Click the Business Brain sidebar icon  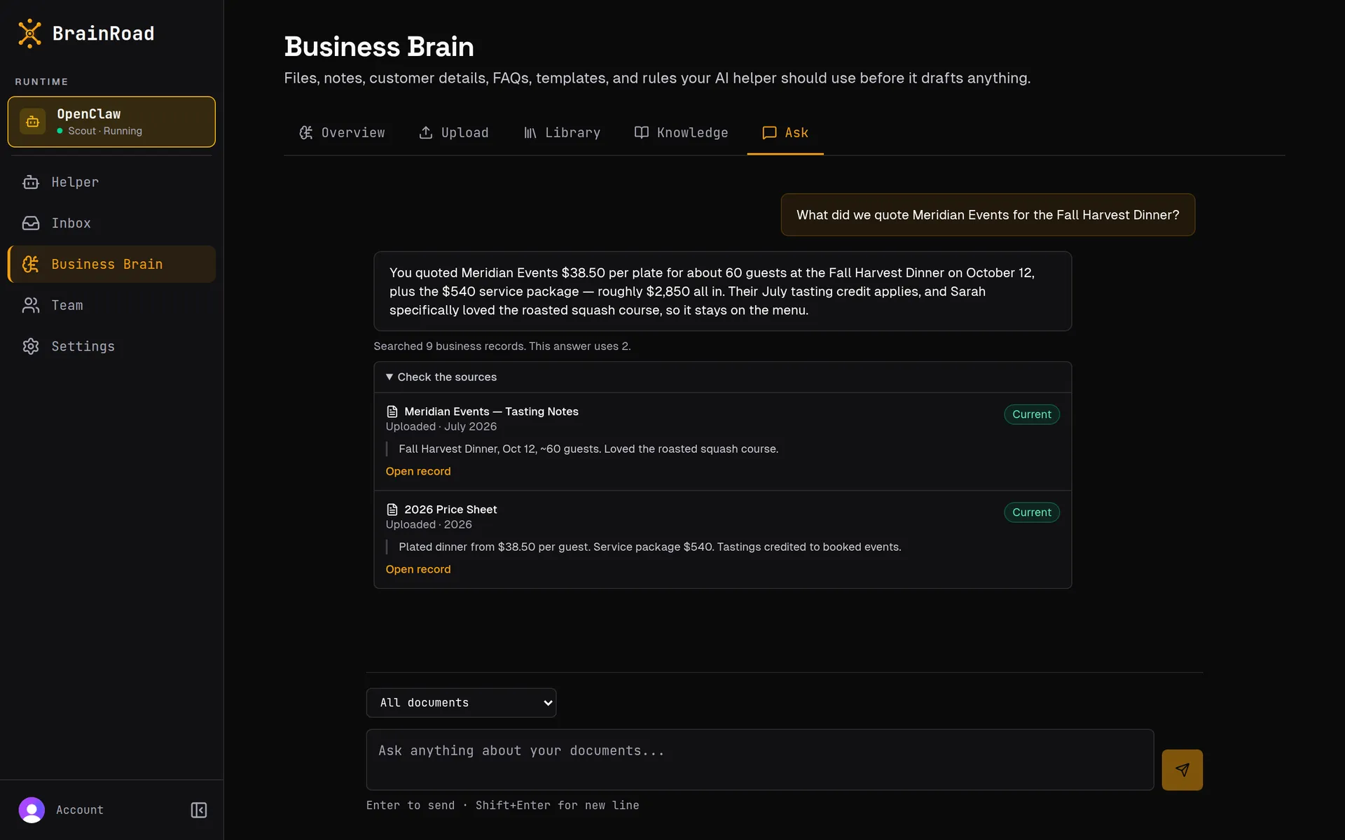point(31,264)
